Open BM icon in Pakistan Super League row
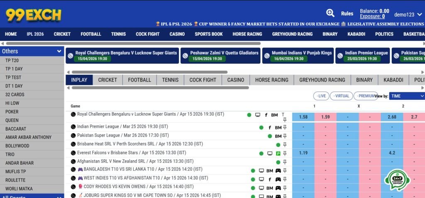 (278, 136)
